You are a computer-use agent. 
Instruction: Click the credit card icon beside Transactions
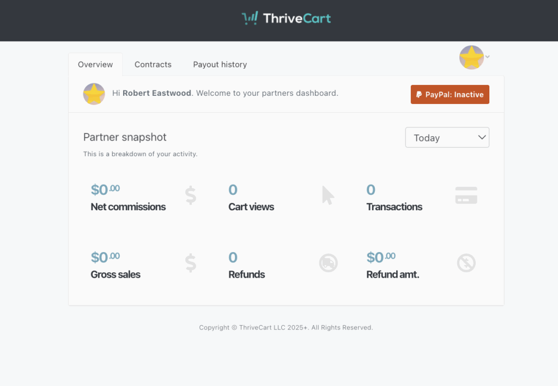(466, 195)
